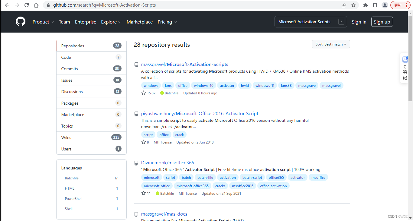Screen dimensions: 413x221
Task: Click the 15.8k star count text
Action: (151, 93)
